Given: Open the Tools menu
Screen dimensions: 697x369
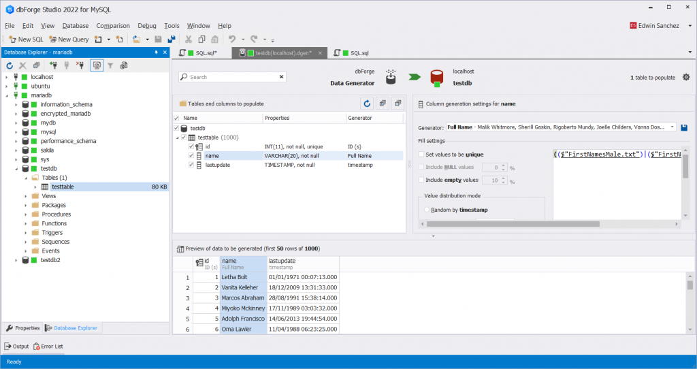Looking at the screenshot, I should coord(172,26).
